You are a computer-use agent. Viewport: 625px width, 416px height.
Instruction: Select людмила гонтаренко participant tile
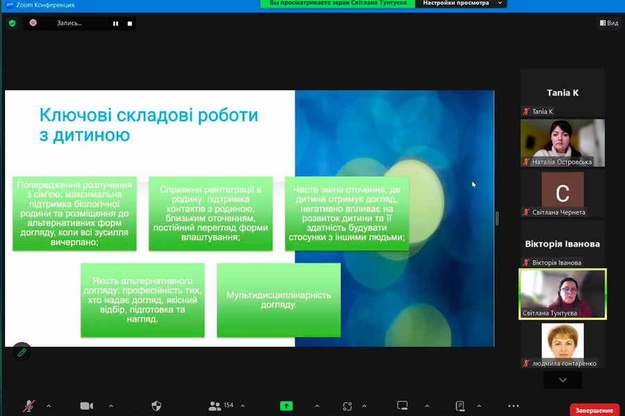[562, 345]
